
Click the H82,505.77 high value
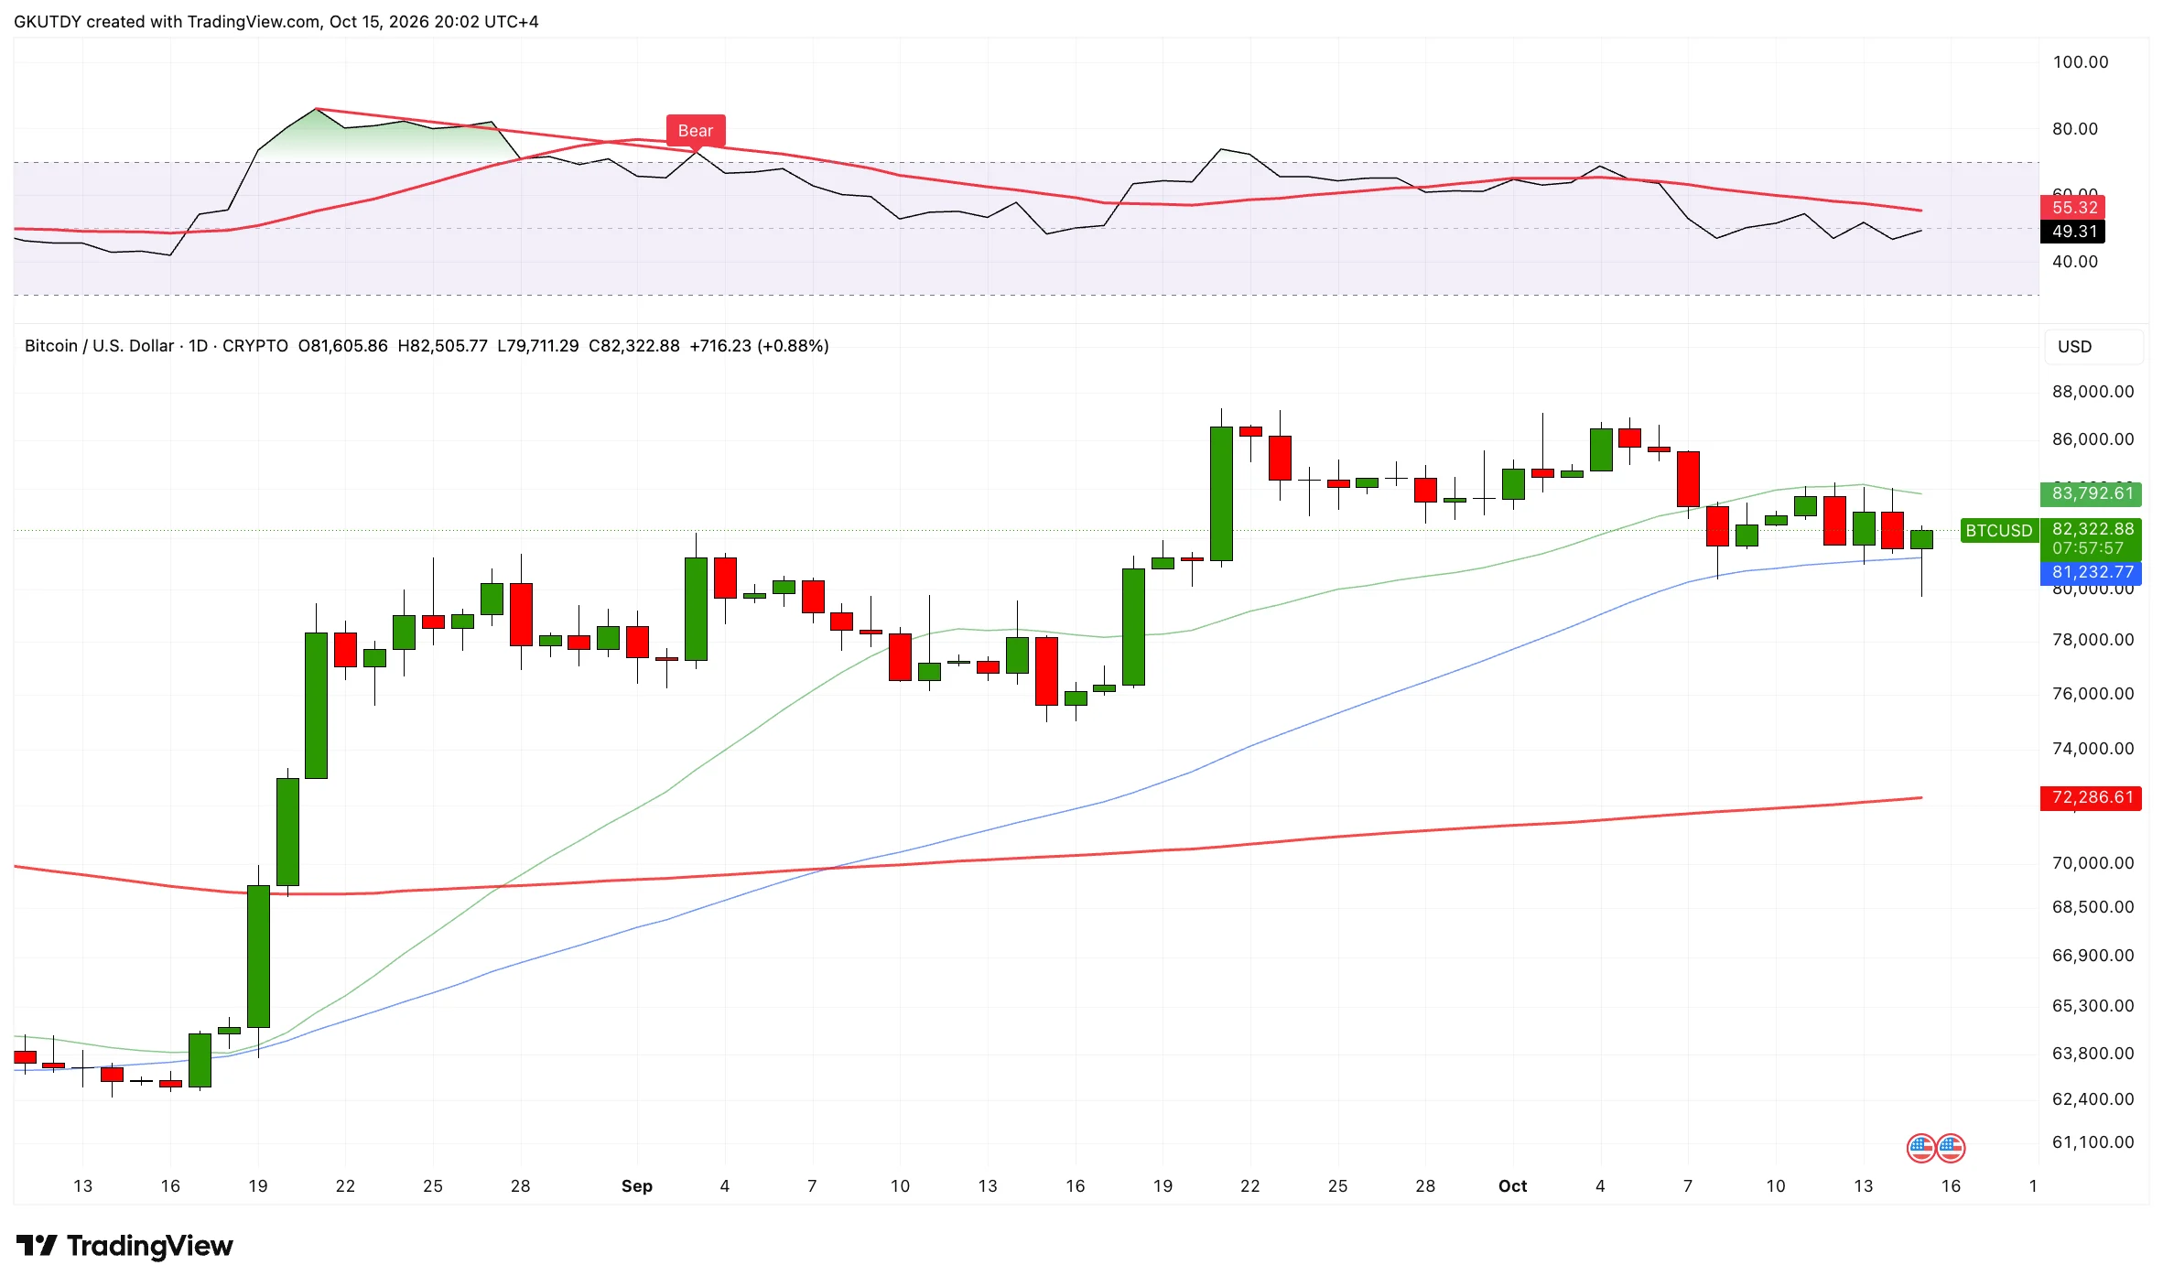442,346
